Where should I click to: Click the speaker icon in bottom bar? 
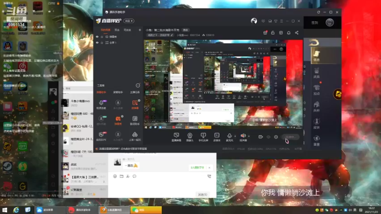pyautogui.click(x=243, y=136)
